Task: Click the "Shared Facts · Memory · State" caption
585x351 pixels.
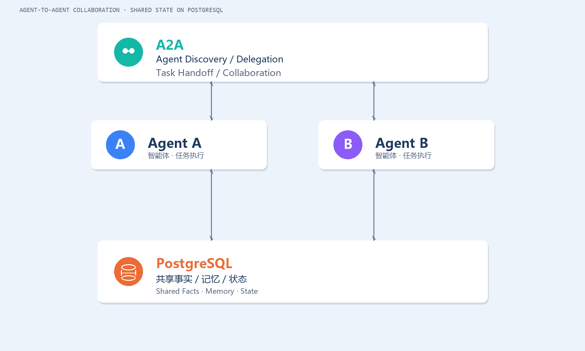Action: pos(207,291)
